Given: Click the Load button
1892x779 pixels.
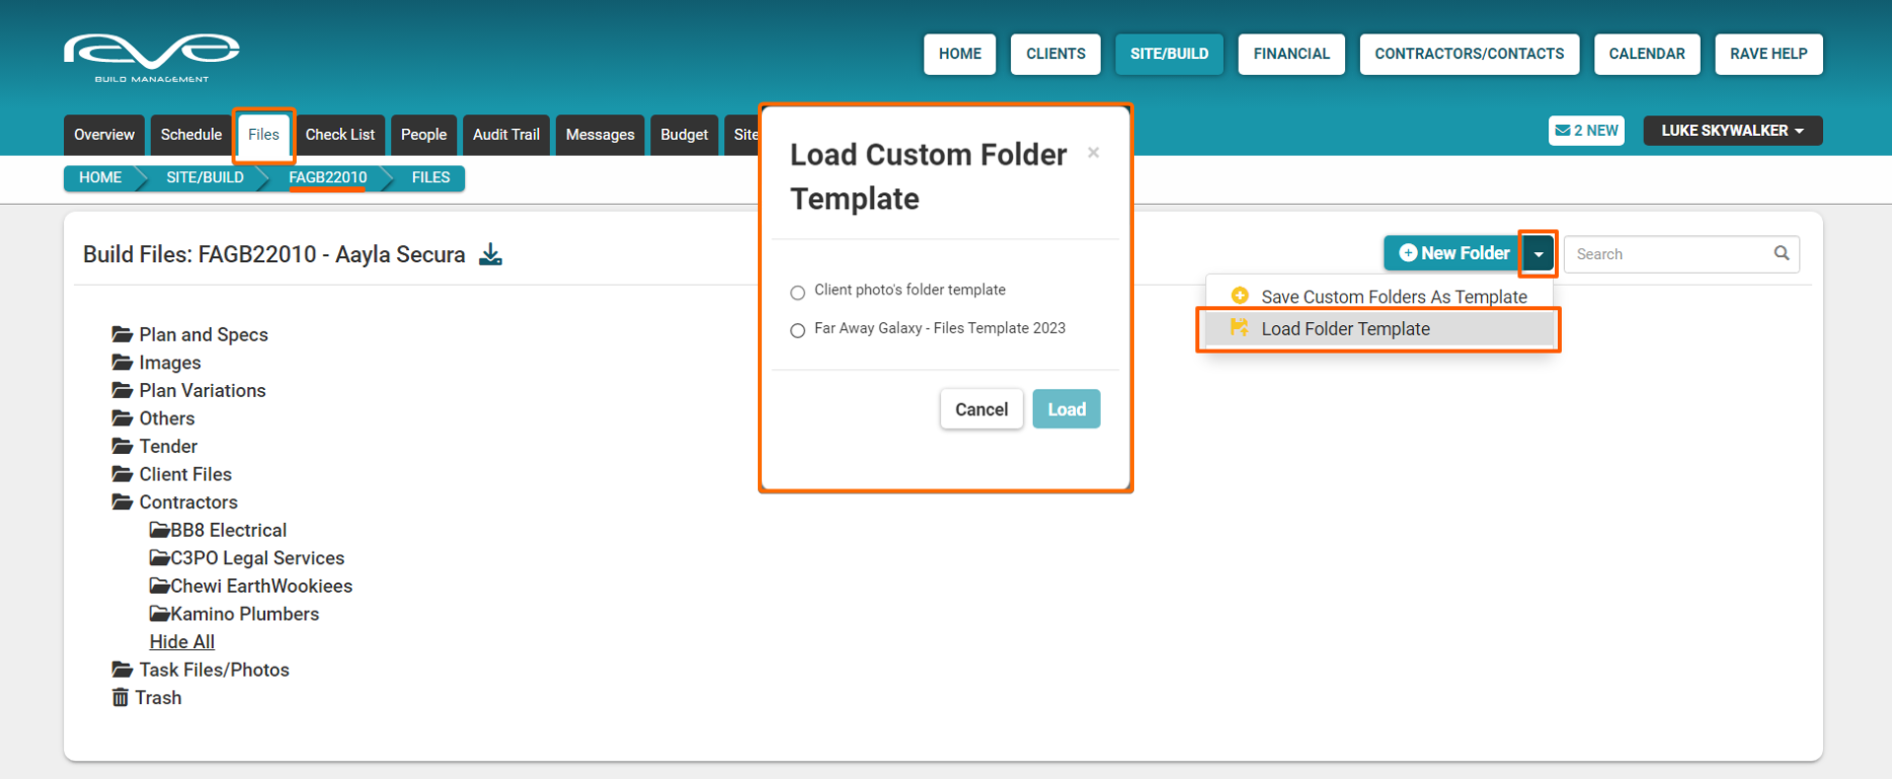Looking at the screenshot, I should pos(1065,410).
